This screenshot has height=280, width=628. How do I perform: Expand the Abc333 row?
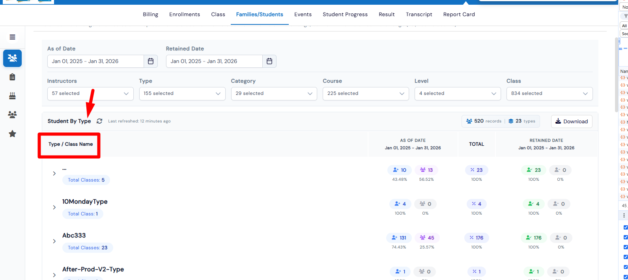click(x=54, y=241)
